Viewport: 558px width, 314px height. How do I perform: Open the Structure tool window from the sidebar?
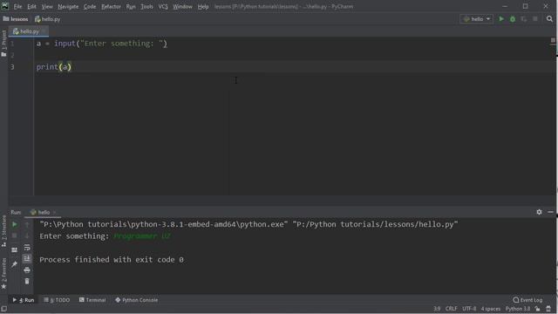point(3,231)
